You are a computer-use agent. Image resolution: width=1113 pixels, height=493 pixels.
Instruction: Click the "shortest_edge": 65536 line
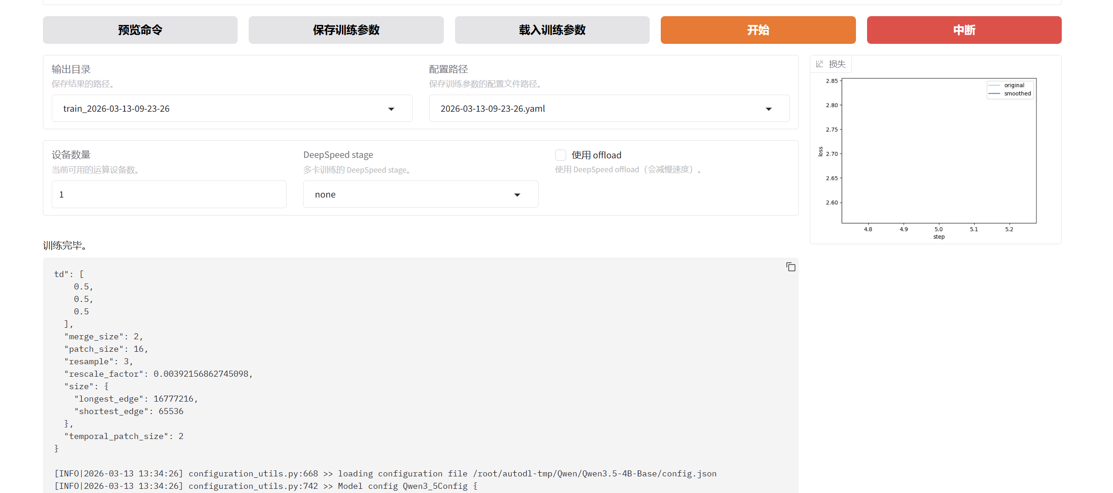pyautogui.click(x=129, y=411)
